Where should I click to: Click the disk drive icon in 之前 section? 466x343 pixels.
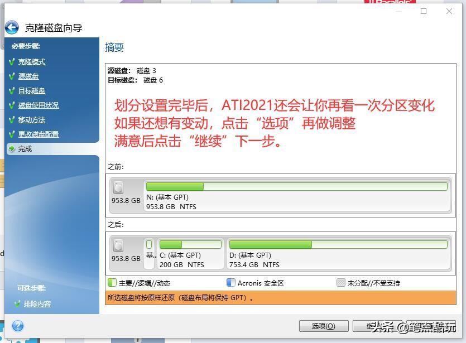[119, 187]
